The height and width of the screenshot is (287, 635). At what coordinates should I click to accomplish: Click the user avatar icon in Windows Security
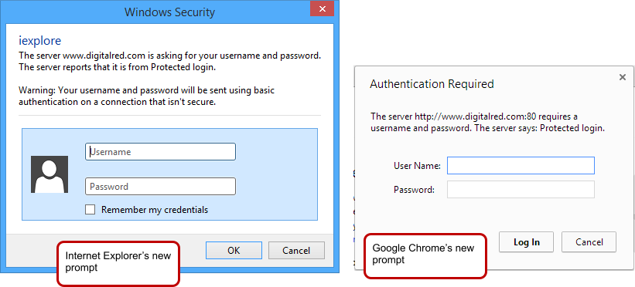50,174
